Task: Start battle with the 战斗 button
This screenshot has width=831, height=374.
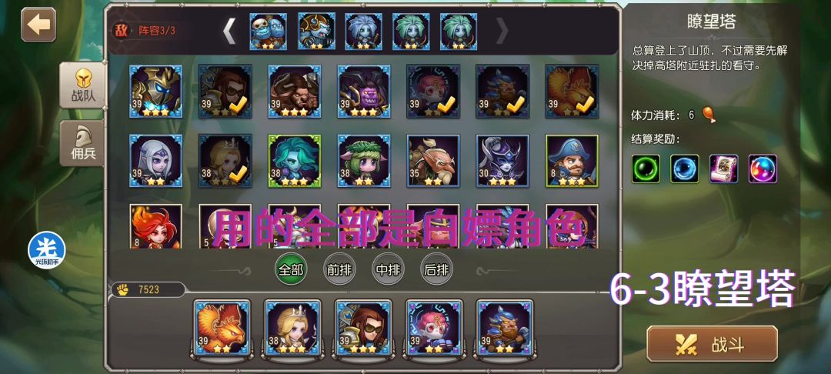Action: (712, 344)
